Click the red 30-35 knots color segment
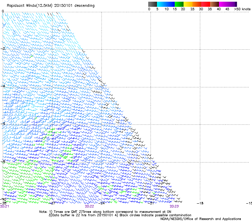The image size is (252, 221). tap(206, 4)
